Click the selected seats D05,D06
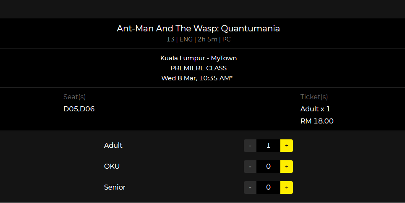405x203 pixels. coord(79,109)
